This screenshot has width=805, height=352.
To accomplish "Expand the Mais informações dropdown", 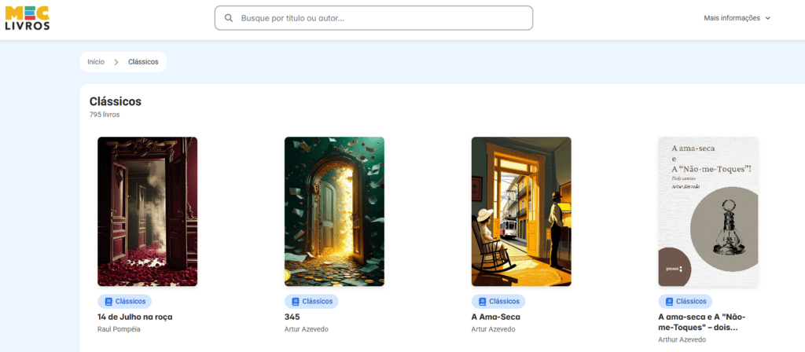I will (737, 18).
